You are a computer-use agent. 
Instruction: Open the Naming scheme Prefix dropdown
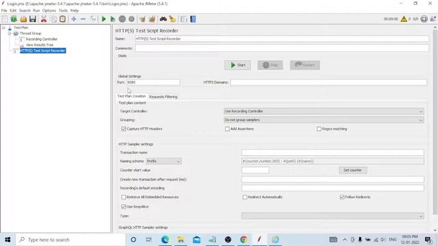click(164, 161)
